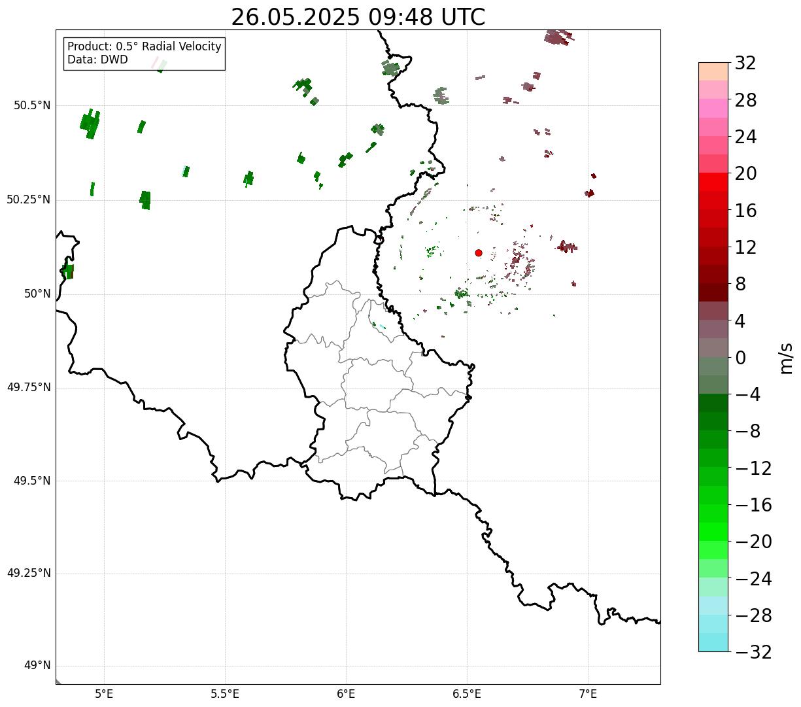Pick the peach top colorbar swatch below 32

pos(713,71)
